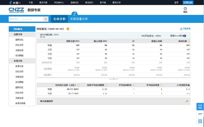Viewport: 204px width, 127px height.
Task: Open 联系我们 in the top navigation
Action: point(89,3)
